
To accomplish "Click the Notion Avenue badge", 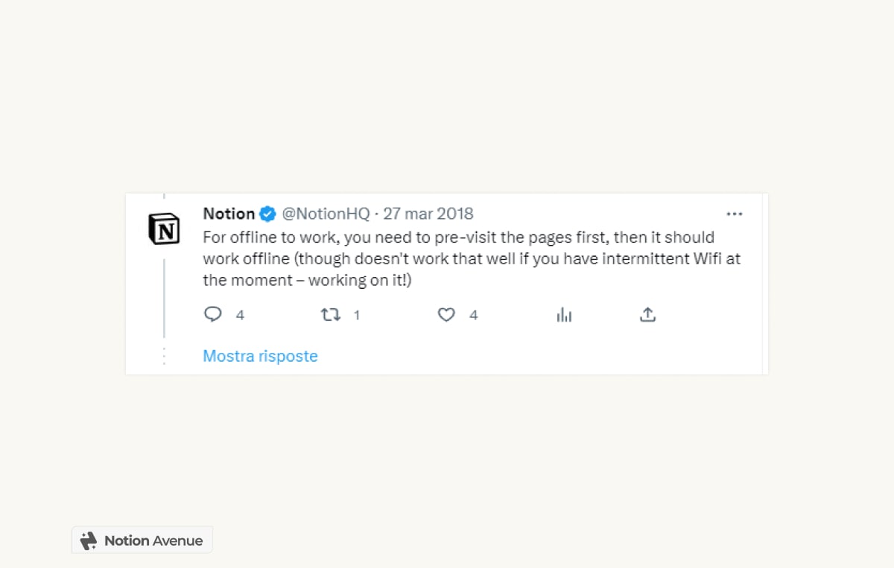I will tap(142, 540).
